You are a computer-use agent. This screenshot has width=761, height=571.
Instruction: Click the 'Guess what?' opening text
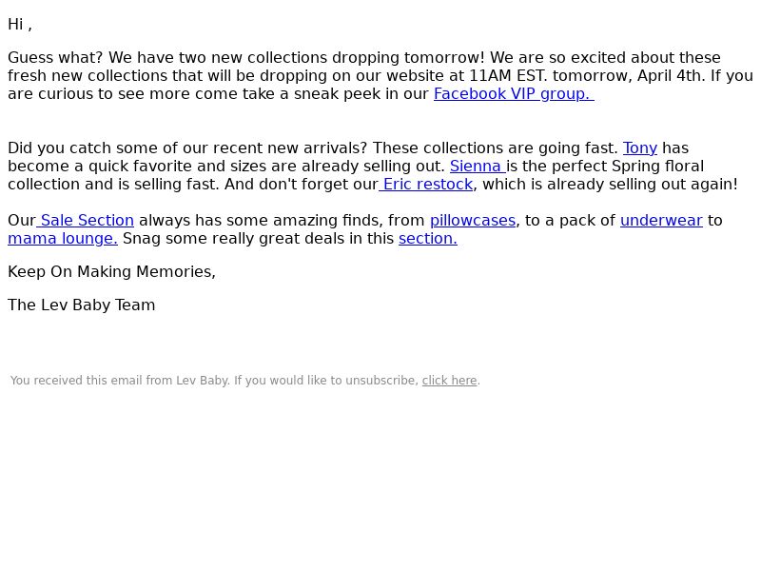55,58
